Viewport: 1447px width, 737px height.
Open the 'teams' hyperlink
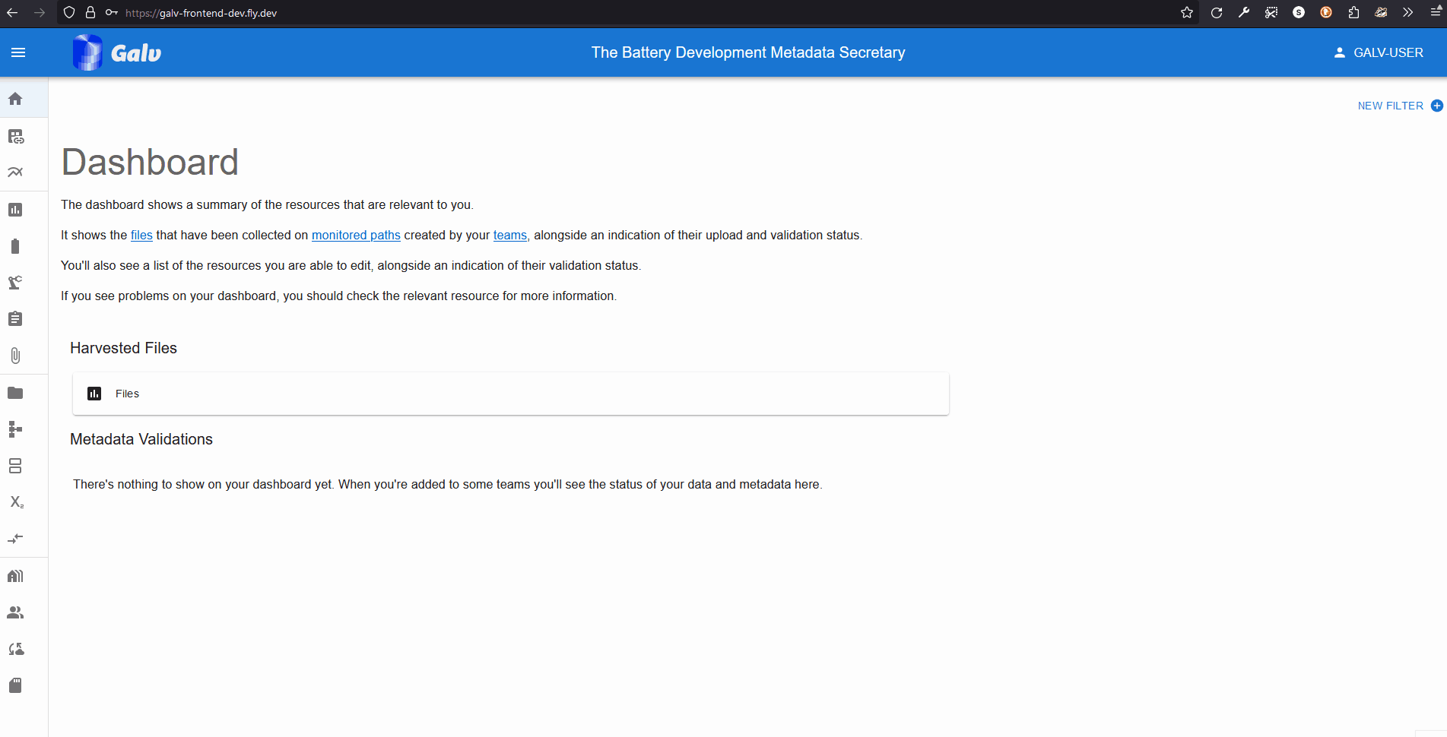[509, 236]
